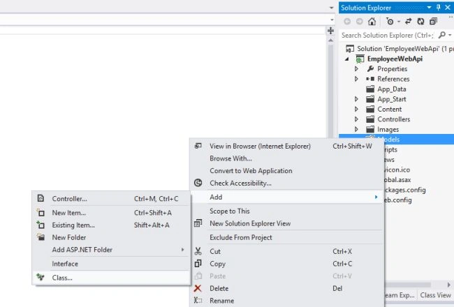The width and height of the screenshot is (454, 307).
Task: Click the New Folder icon in submenu
Action: 41,237
